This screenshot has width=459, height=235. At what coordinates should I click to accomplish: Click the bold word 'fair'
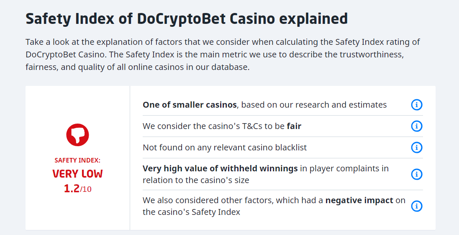click(294, 126)
